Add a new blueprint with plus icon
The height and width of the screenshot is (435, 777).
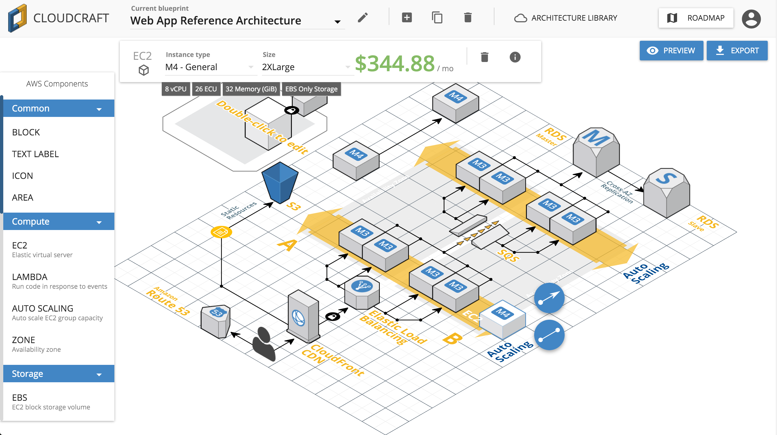(x=406, y=18)
